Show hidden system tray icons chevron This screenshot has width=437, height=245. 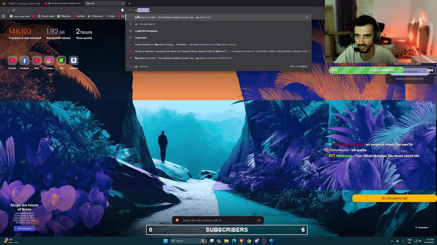coord(392,241)
